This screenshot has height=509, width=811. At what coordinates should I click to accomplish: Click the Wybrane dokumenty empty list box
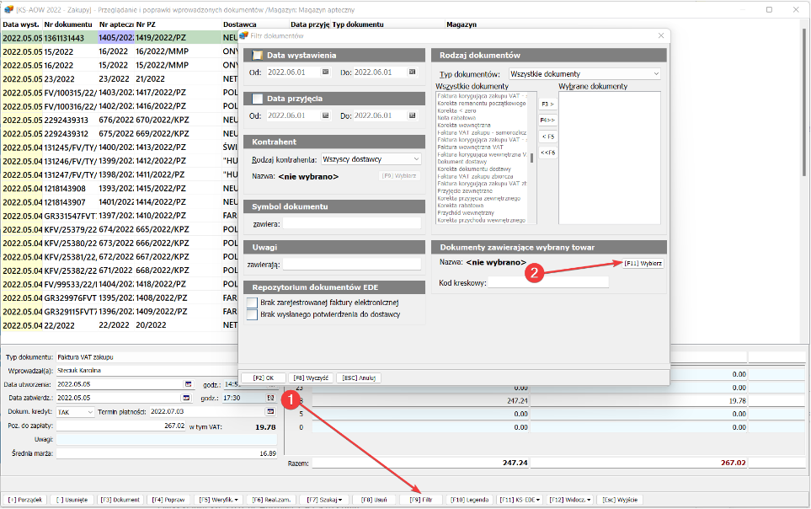(x=609, y=158)
